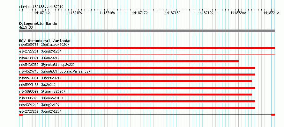The width and height of the screenshot is (284, 127).
Task: Click ruler position 14187200
Action: 238,13
